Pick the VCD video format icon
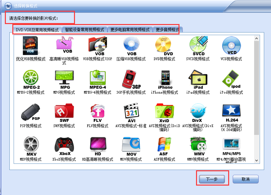Image resolution: width=271 pixels, height=195 pixels. point(231,46)
